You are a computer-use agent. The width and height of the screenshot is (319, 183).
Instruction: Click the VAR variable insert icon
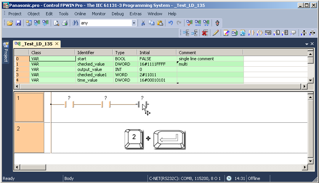(268, 33)
